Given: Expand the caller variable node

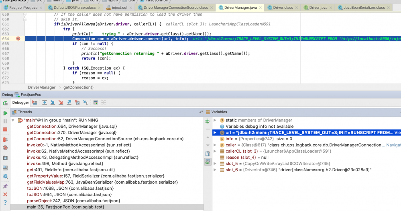Looking at the screenshot, I should pyautogui.click(x=215, y=145).
